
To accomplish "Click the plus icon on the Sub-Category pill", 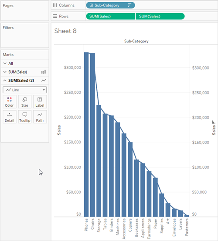I will click(x=91, y=5).
